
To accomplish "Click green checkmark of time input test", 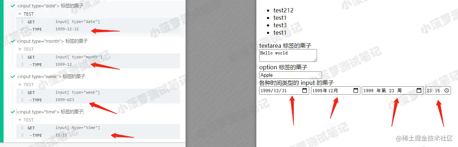I will point(13,112).
